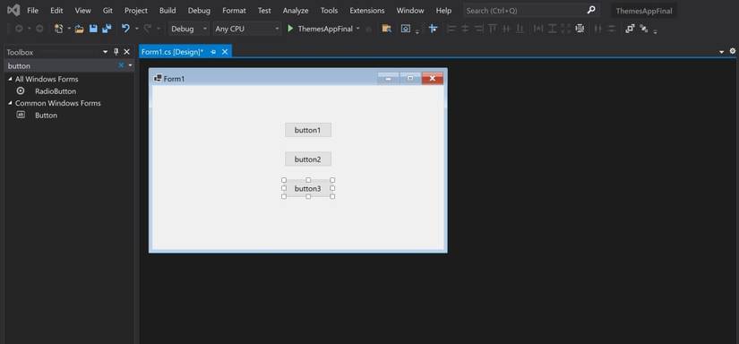Open the toolbox search options dropdown
The height and width of the screenshot is (344, 739).
point(130,65)
